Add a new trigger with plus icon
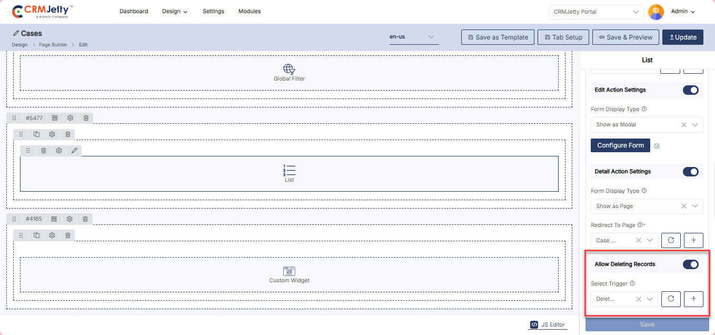The image size is (715, 335). click(693, 299)
